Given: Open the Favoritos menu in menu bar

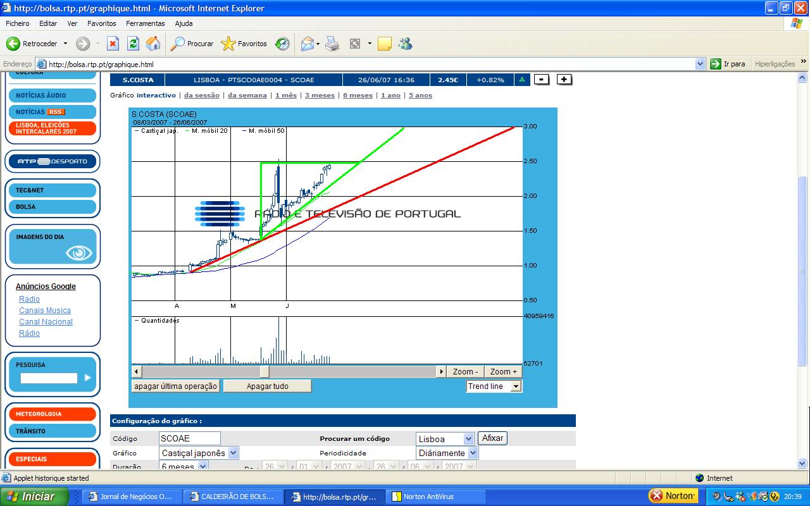Looking at the screenshot, I should (101, 23).
